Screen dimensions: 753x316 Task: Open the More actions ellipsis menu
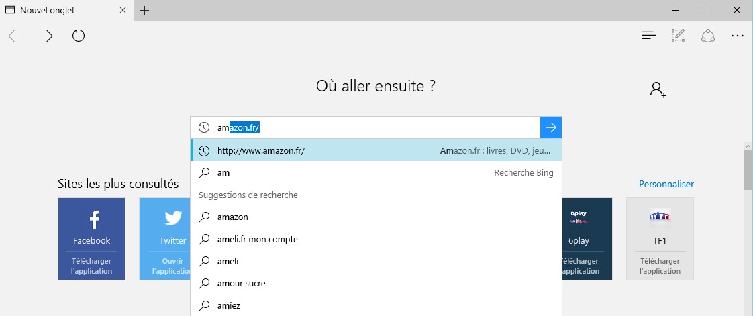[737, 36]
